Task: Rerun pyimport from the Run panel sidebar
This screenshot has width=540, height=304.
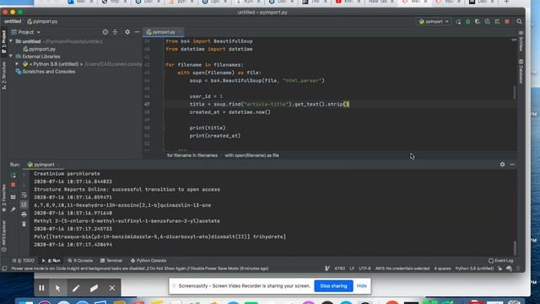Action: click(x=13, y=176)
